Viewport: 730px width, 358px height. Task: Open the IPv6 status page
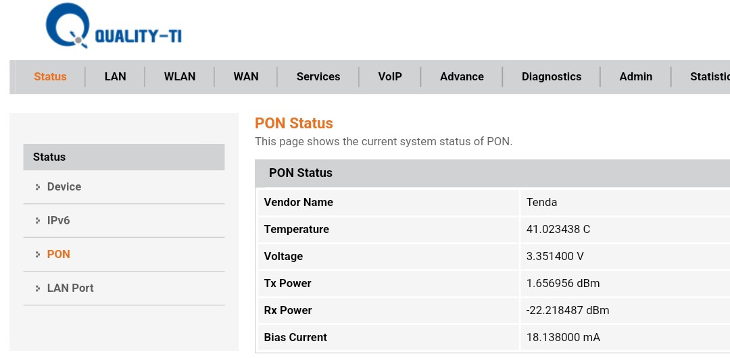(x=59, y=221)
